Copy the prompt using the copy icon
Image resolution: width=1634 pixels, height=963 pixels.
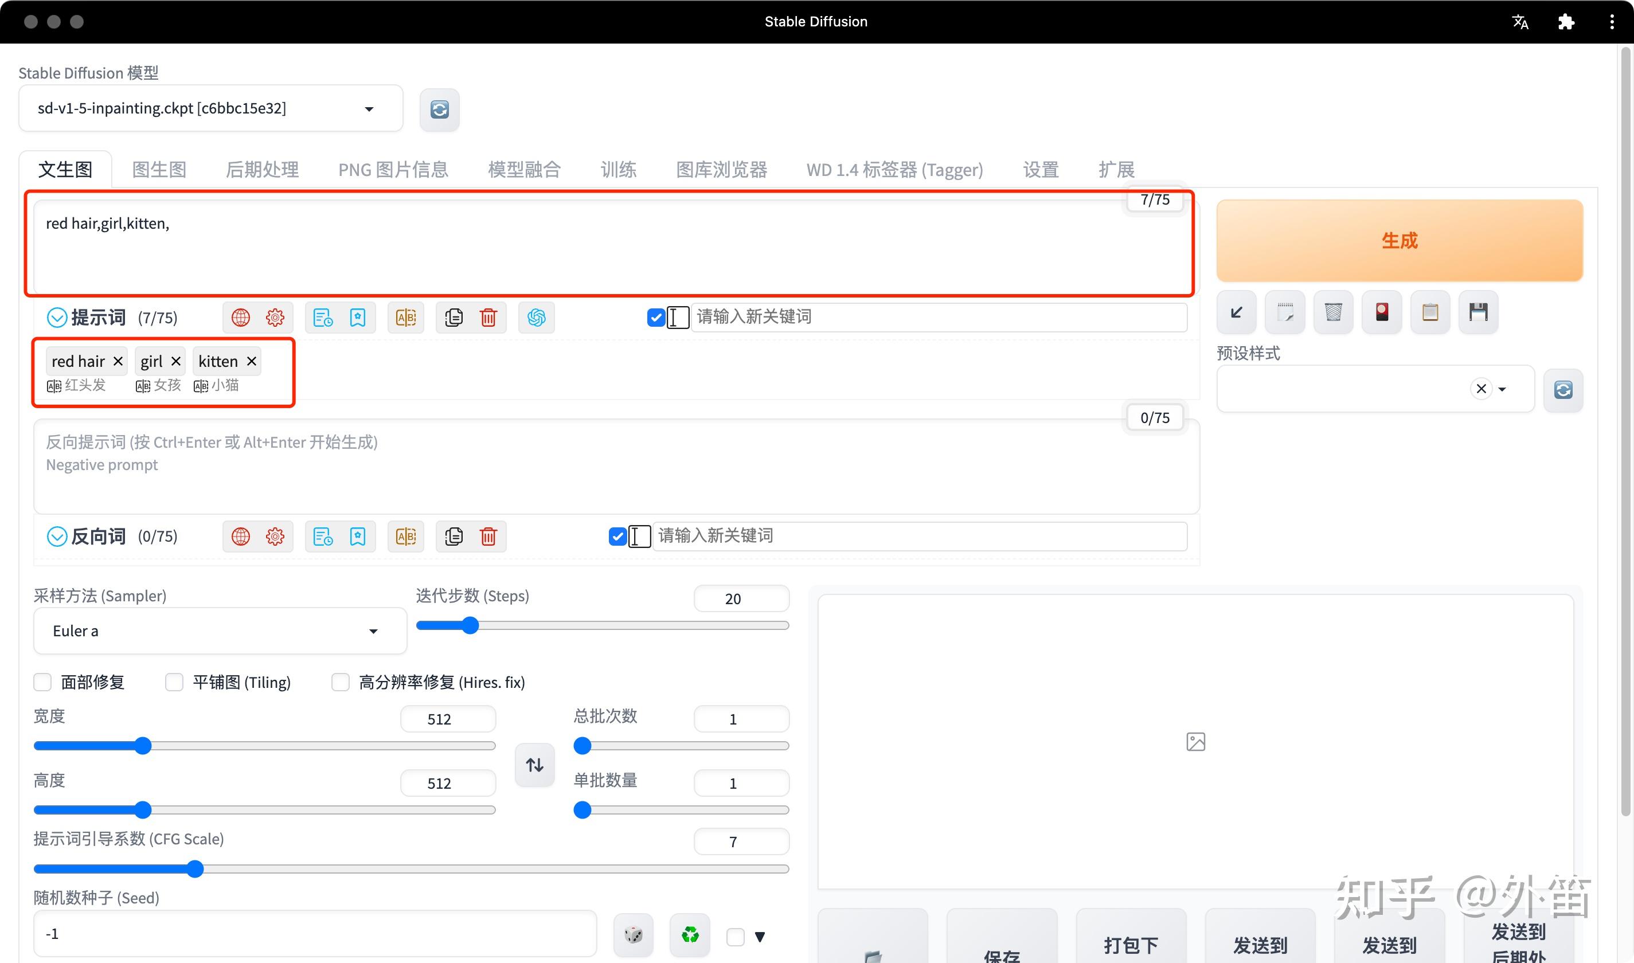tap(454, 318)
